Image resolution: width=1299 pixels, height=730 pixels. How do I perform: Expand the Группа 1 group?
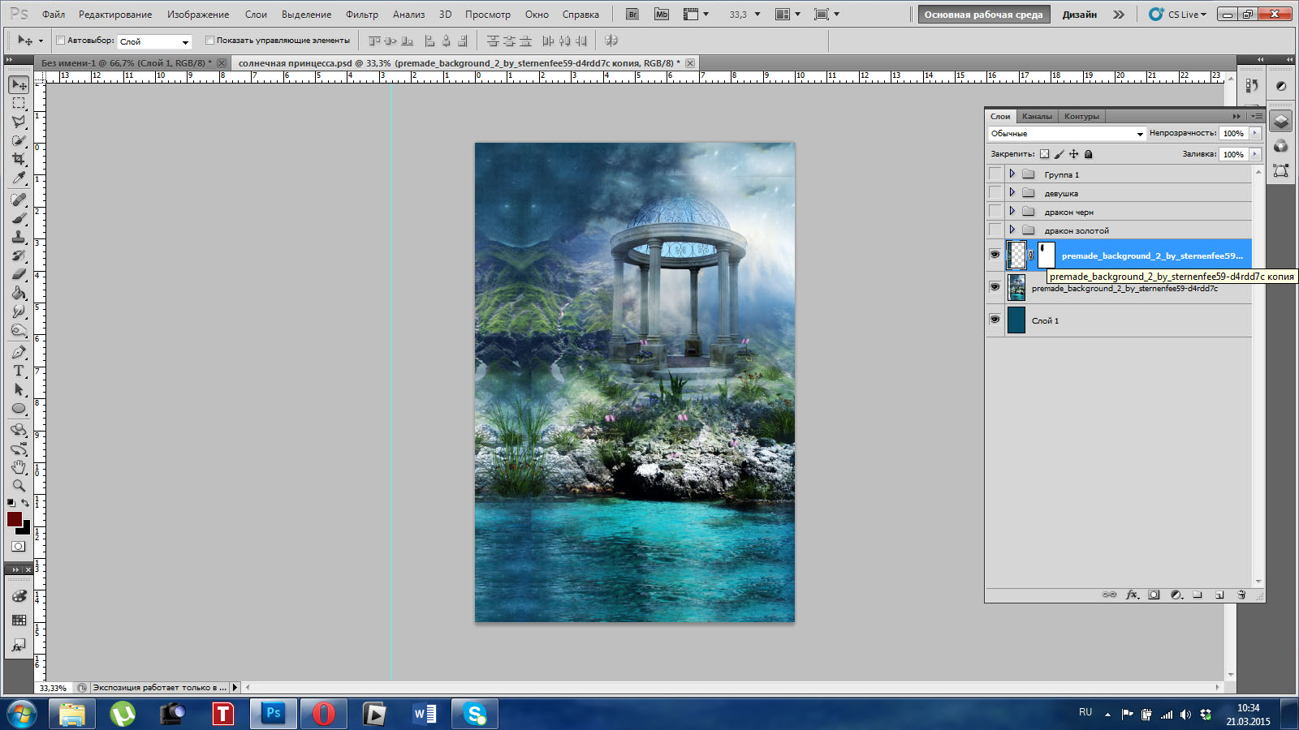pyautogui.click(x=1012, y=174)
